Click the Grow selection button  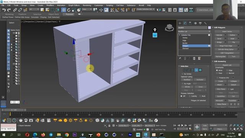pos(201,87)
